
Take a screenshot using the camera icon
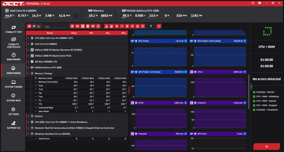coord(260,3)
